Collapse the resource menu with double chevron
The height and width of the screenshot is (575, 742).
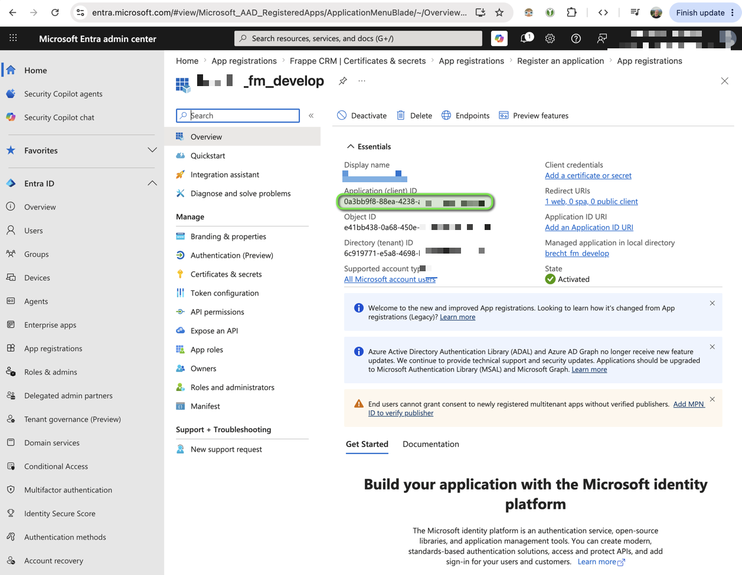coord(311,116)
